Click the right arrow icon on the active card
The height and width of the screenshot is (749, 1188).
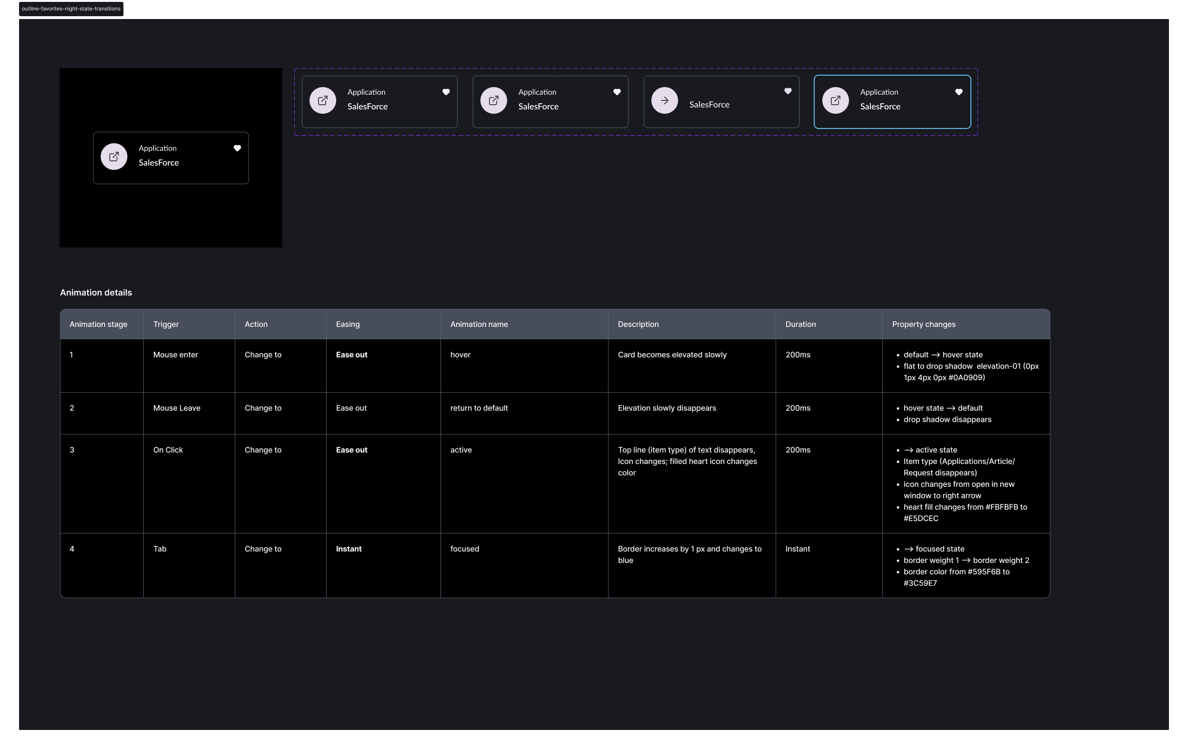tap(665, 100)
